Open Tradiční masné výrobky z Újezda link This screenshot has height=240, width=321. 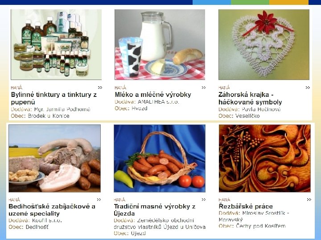[155, 210]
